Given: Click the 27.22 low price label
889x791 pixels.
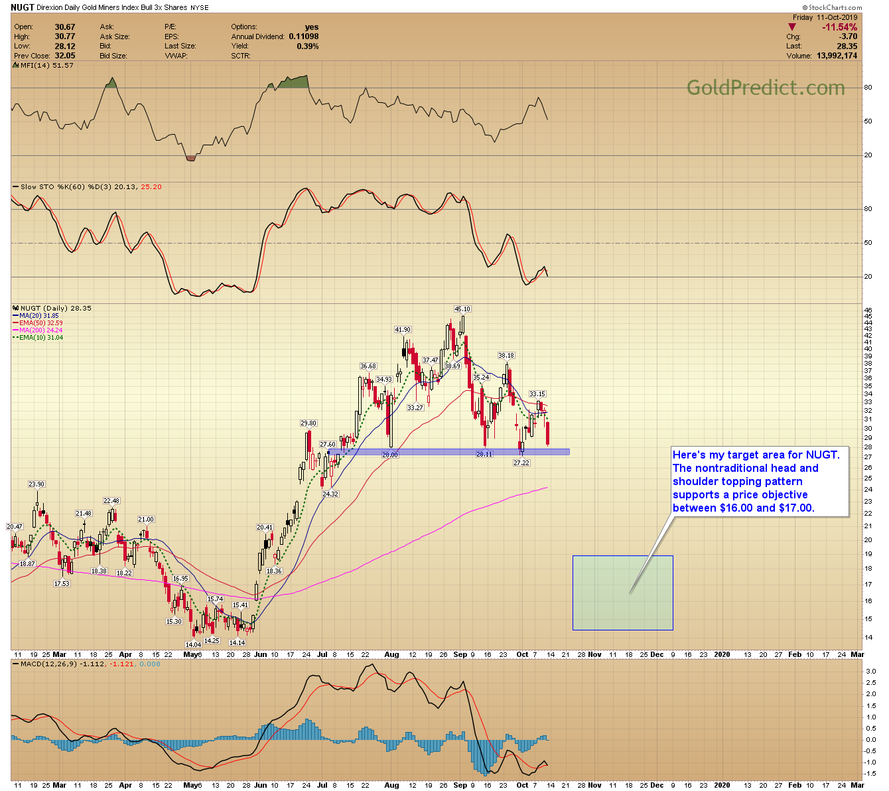Looking at the screenshot, I should pyautogui.click(x=521, y=463).
